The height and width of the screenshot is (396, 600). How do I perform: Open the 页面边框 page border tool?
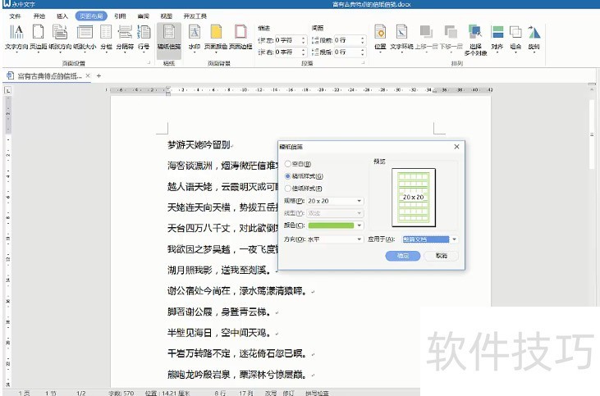tap(240, 38)
